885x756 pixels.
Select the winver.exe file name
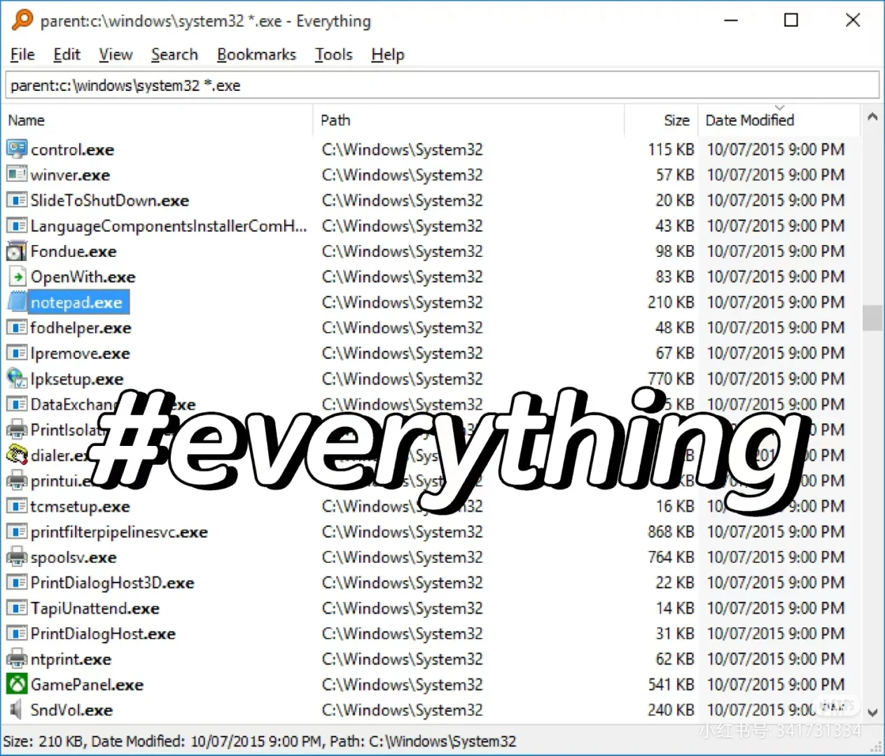pos(70,175)
